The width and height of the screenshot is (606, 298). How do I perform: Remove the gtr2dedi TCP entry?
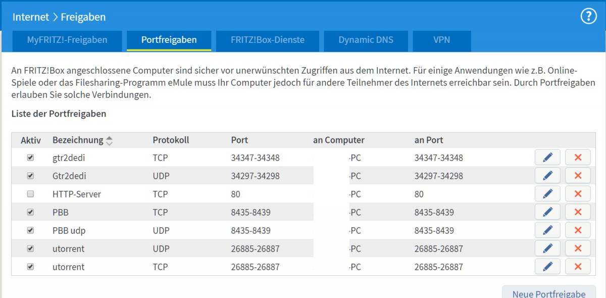pyautogui.click(x=578, y=158)
